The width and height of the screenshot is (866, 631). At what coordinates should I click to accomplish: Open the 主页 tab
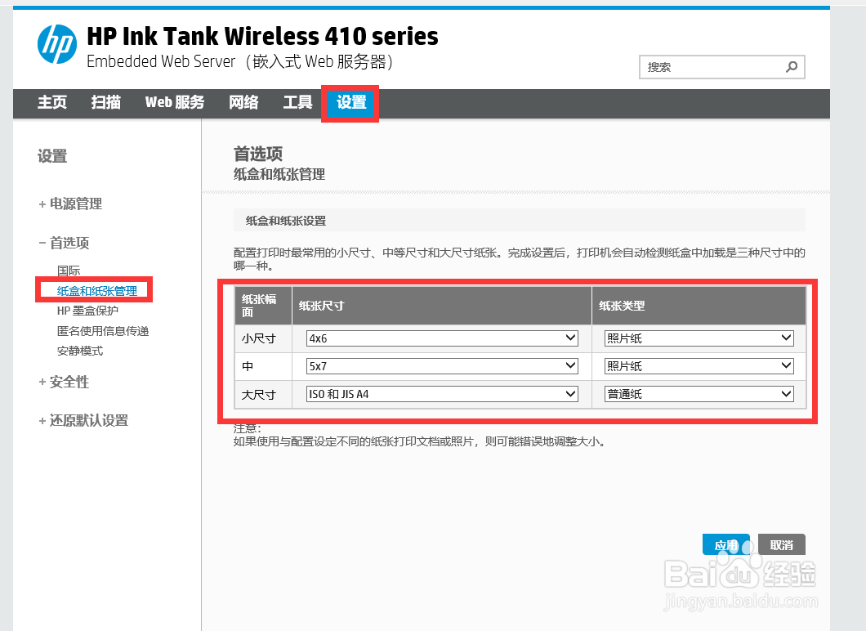point(52,103)
